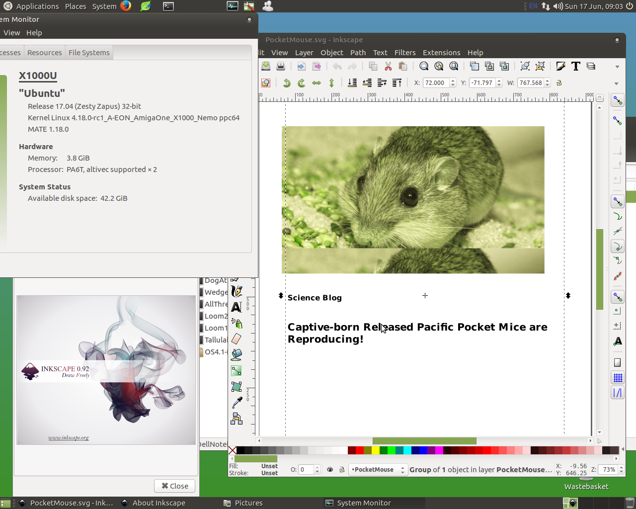The image size is (636, 509).
Task: Select the Text tool in the toolbox
Action: [237, 307]
